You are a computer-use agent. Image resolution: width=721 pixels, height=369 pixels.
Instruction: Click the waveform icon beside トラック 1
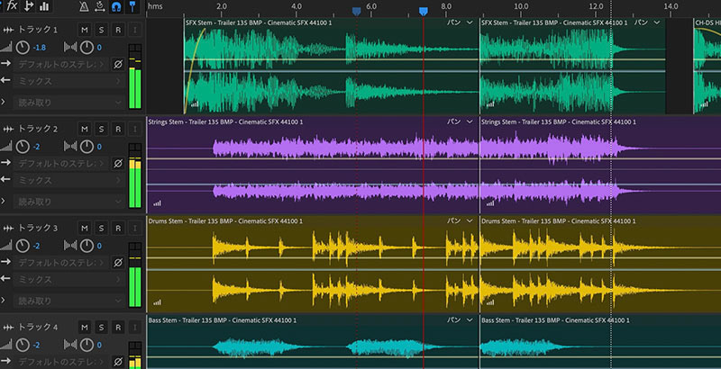pos(9,30)
